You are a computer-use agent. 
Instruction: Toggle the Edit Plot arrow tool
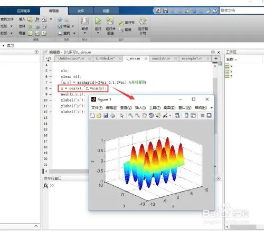click(122, 115)
